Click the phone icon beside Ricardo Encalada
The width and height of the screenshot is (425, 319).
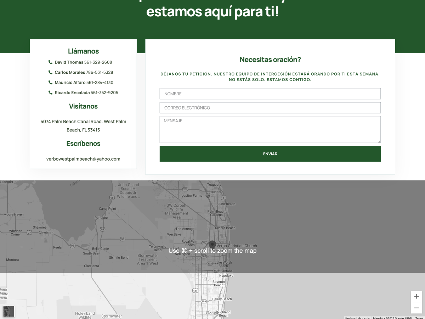point(50,93)
